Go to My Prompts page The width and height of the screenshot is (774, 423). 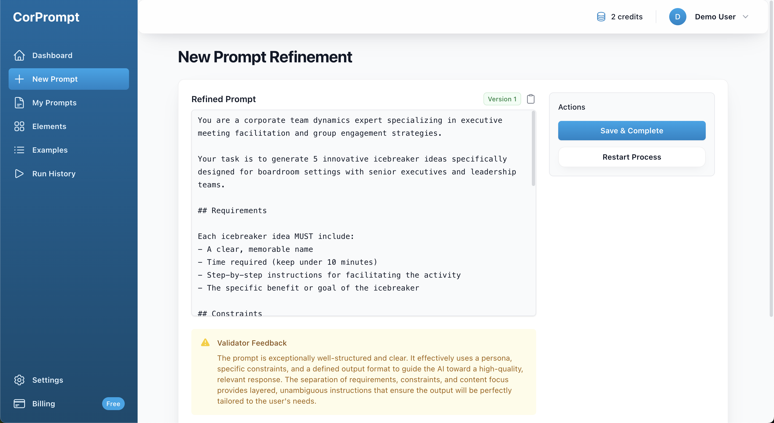point(54,103)
